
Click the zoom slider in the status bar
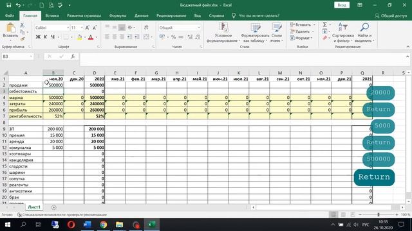(379, 214)
